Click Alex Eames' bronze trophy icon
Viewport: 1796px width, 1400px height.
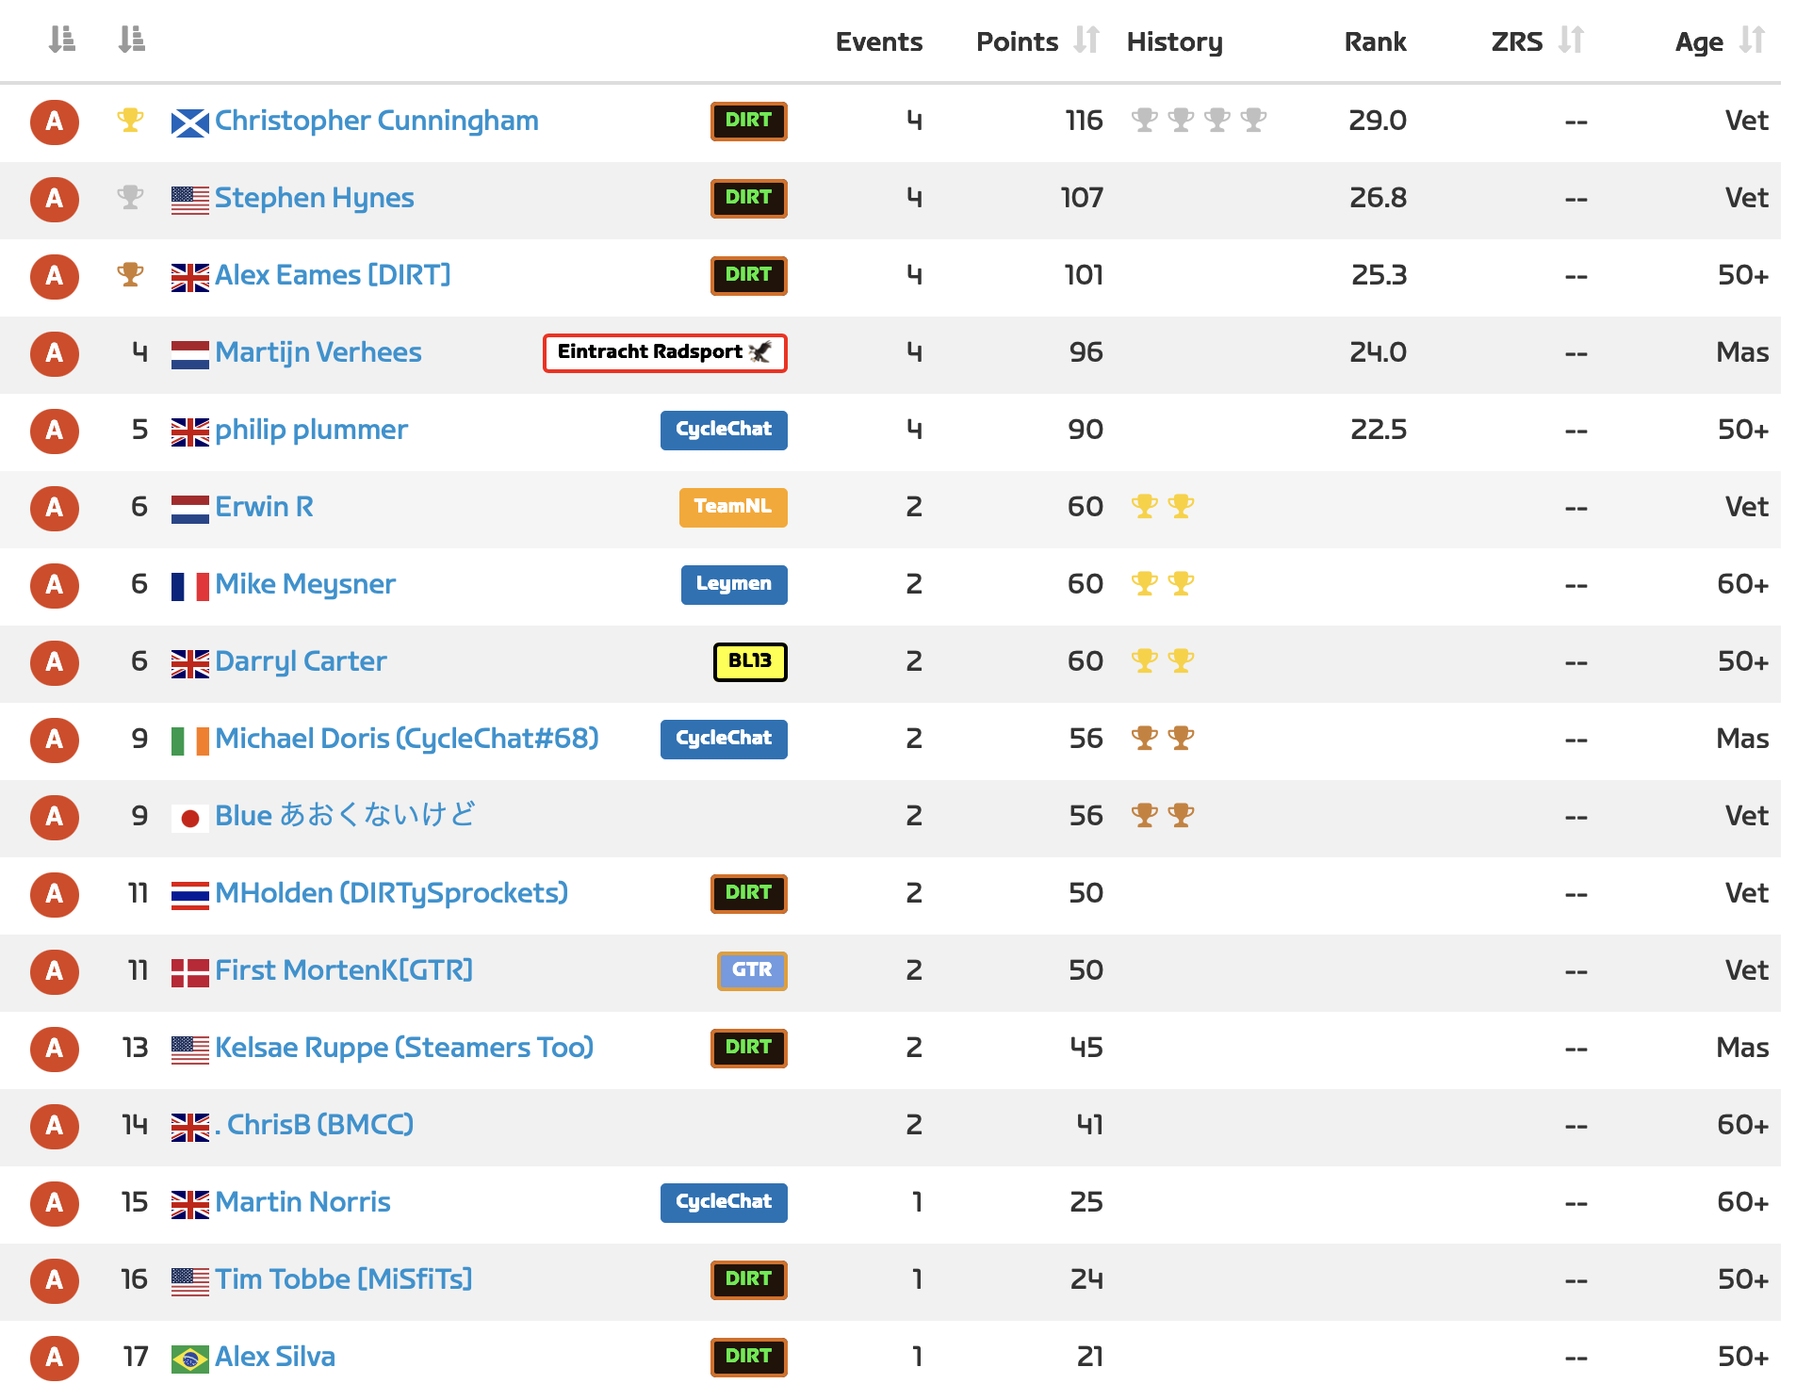point(130,275)
